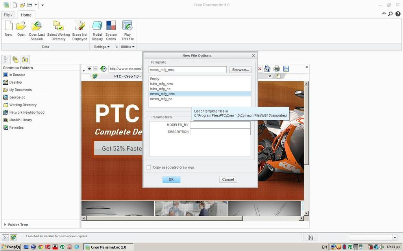Open the ribbon command search magnifier
403x251 pixels.
point(390,14)
